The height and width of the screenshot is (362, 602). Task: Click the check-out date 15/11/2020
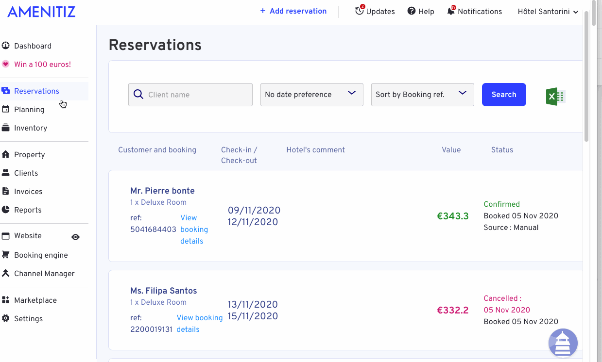[253, 316]
